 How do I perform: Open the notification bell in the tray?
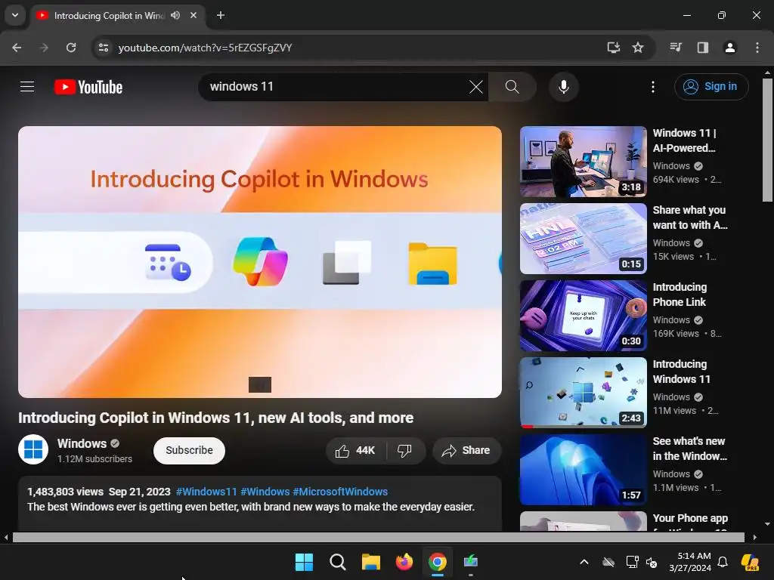tap(723, 562)
